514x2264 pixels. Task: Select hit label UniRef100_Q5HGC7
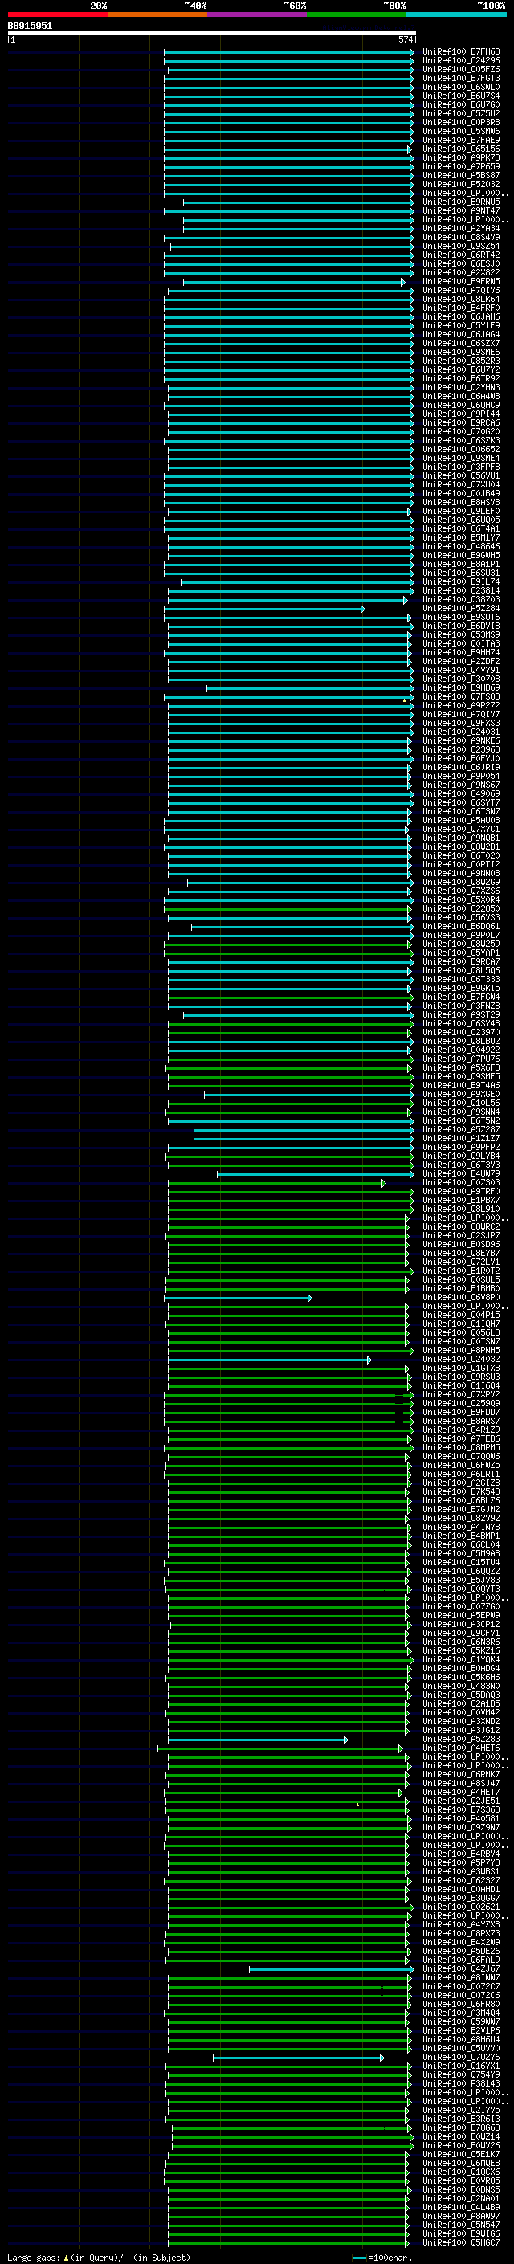click(x=461, y=2242)
